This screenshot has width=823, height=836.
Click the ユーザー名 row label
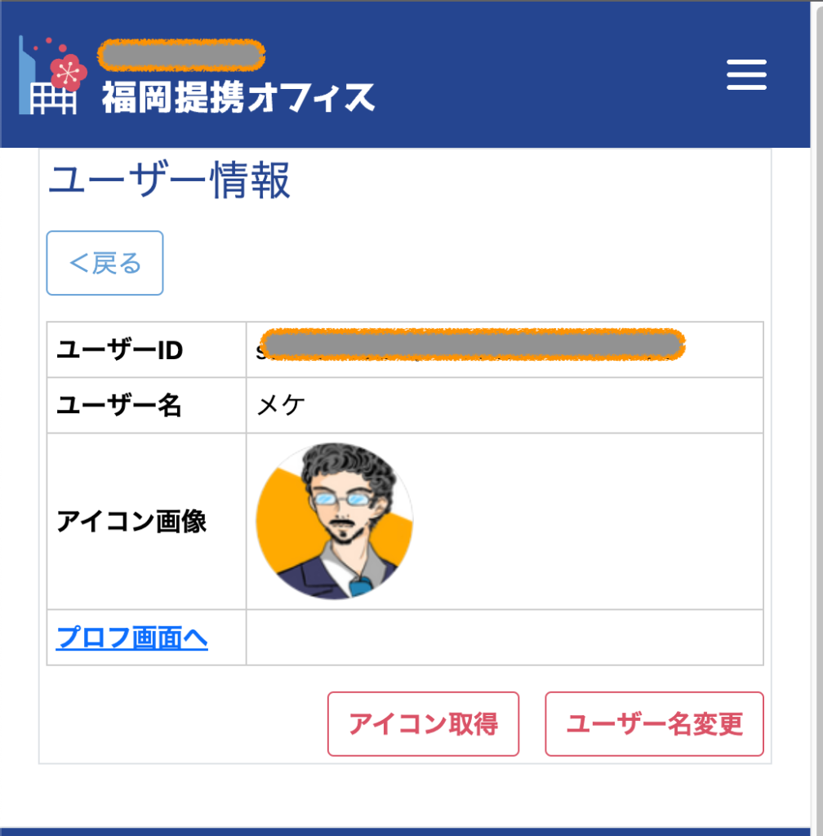119,406
